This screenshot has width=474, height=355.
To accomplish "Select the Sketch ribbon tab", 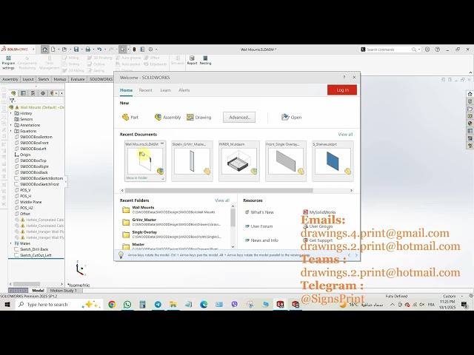I will [x=43, y=79].
